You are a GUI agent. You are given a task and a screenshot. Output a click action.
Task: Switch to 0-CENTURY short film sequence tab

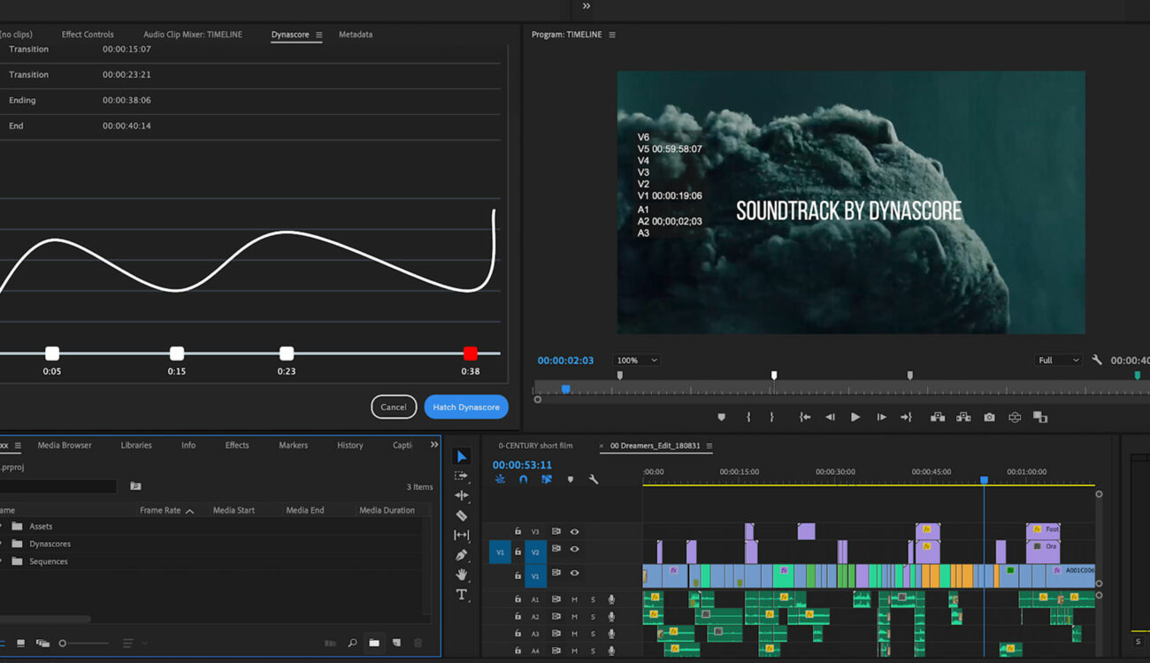(x=535, y=446)
